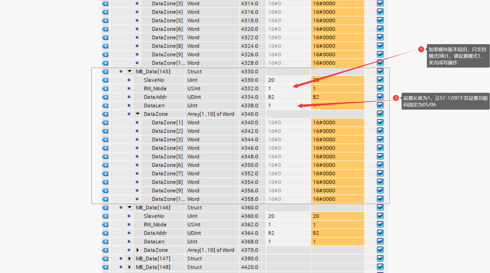Uncheck the checkbox on the offset 4332.0 RW_Mode row

(x=380, y=89)
